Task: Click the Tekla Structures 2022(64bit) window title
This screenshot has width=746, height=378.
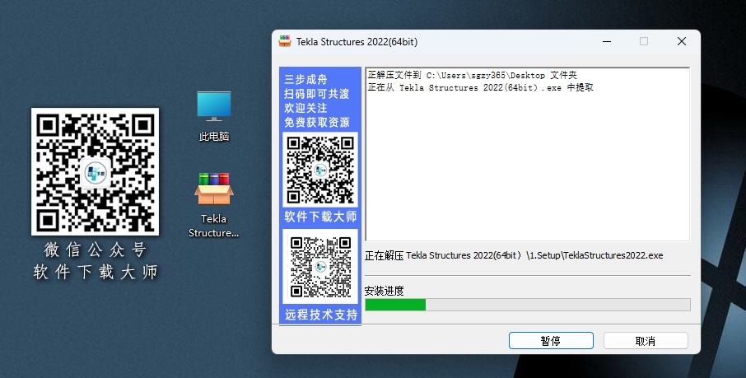Action: pos(357,42)
